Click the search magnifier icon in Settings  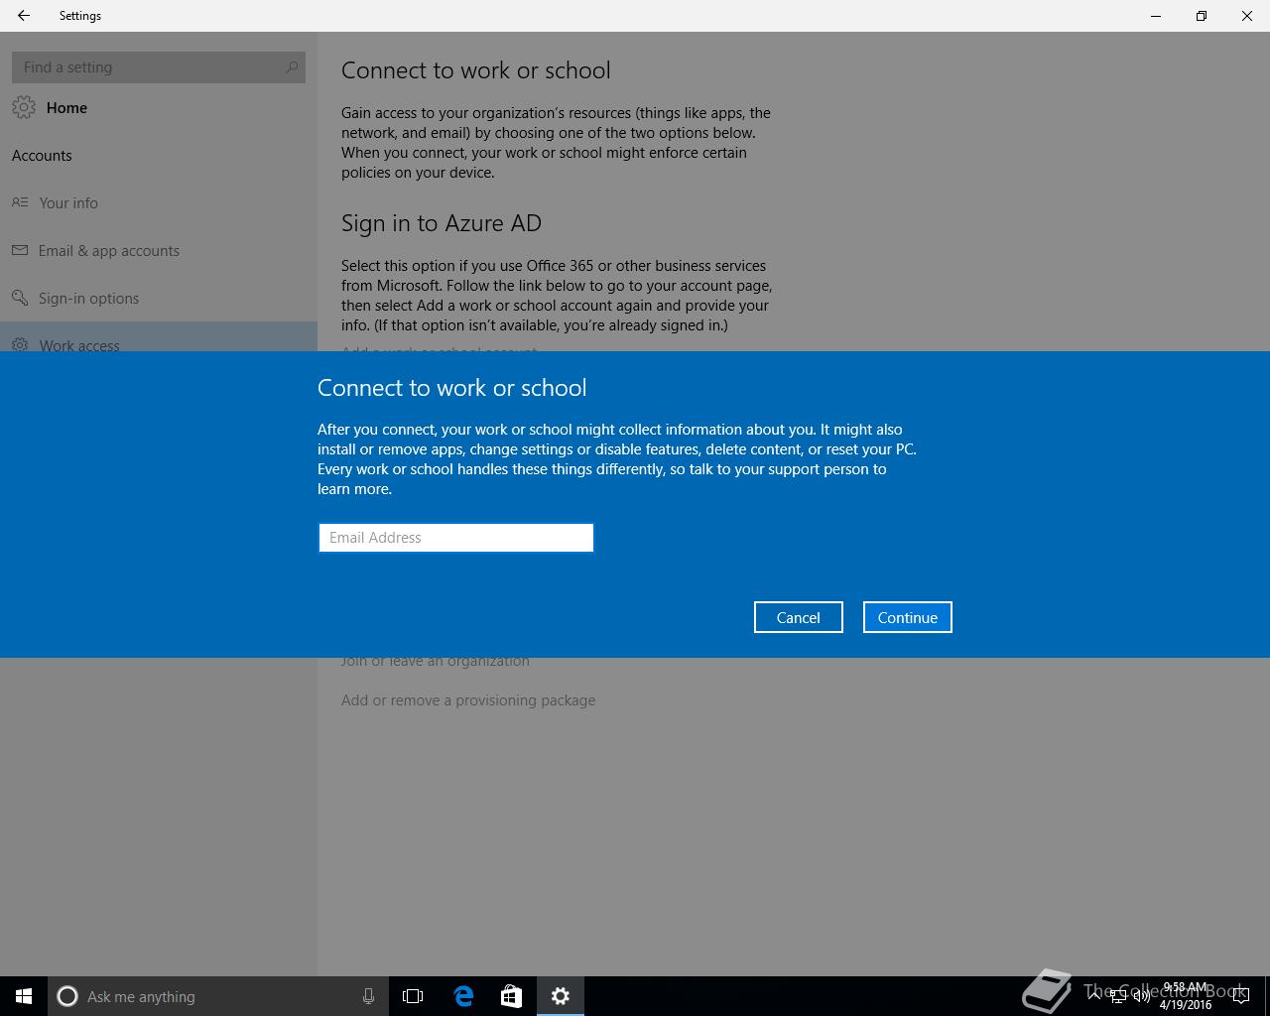[x=292, y=67]
